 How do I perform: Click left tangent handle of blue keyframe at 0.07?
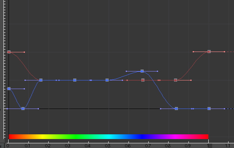[x=7, y=109]
